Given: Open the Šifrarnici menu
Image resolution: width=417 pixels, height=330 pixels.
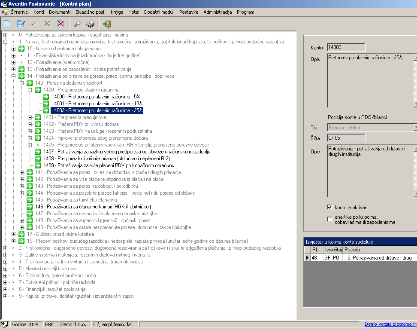Looking at the screenshot, I should 20,12.
